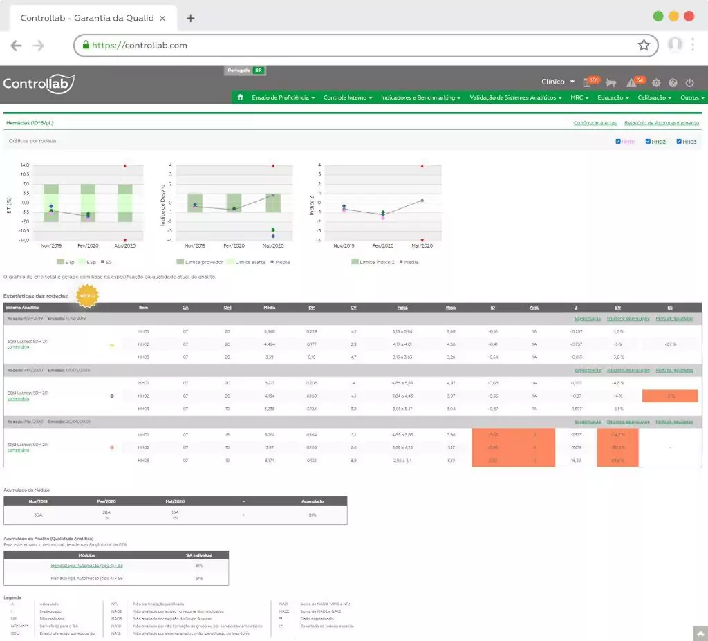Click the browser address bar
The width and height of the screenshot is (708, 641).
pyautogui.click(x=360, y=46)
